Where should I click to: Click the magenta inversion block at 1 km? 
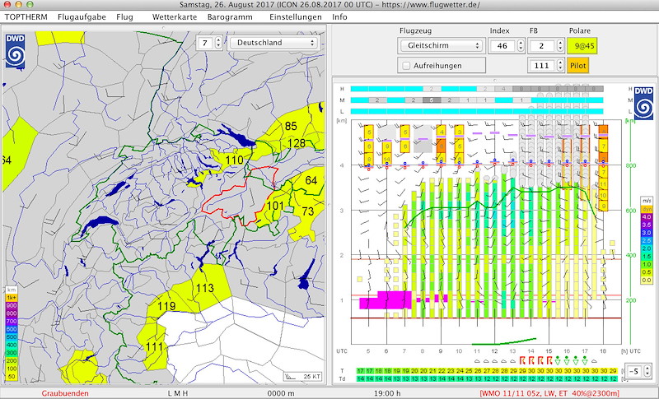click(x=386, y=300)
